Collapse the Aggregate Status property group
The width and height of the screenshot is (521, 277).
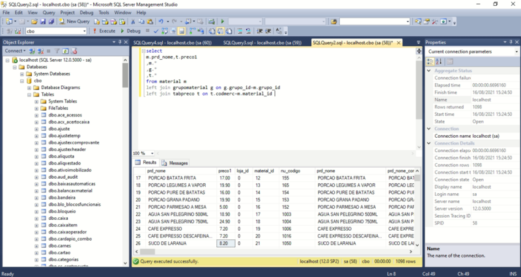pyautogui.click(x=429, y=71)
